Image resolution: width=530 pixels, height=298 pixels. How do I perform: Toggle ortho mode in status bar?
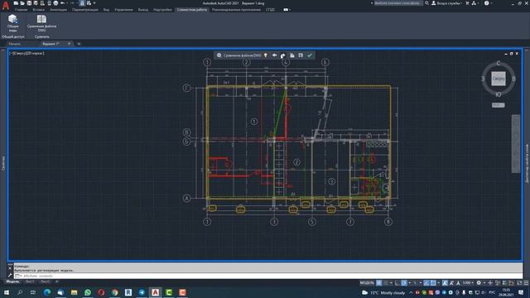click(397, 283)
